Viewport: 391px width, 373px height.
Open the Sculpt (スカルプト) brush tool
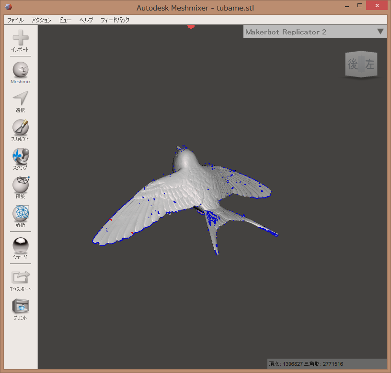21,127
